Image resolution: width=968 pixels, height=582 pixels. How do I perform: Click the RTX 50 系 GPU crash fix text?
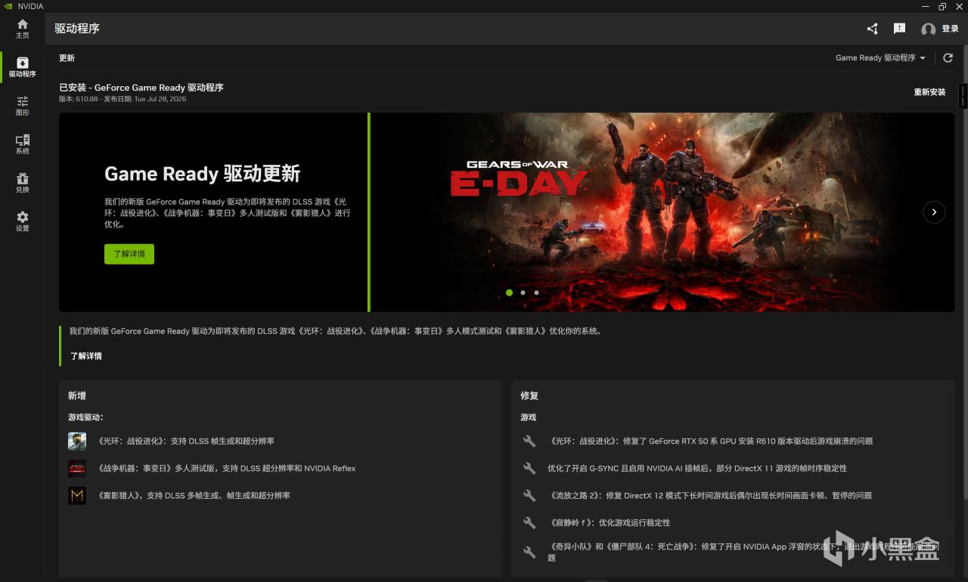pyautogui.click(x=710, y=441)
